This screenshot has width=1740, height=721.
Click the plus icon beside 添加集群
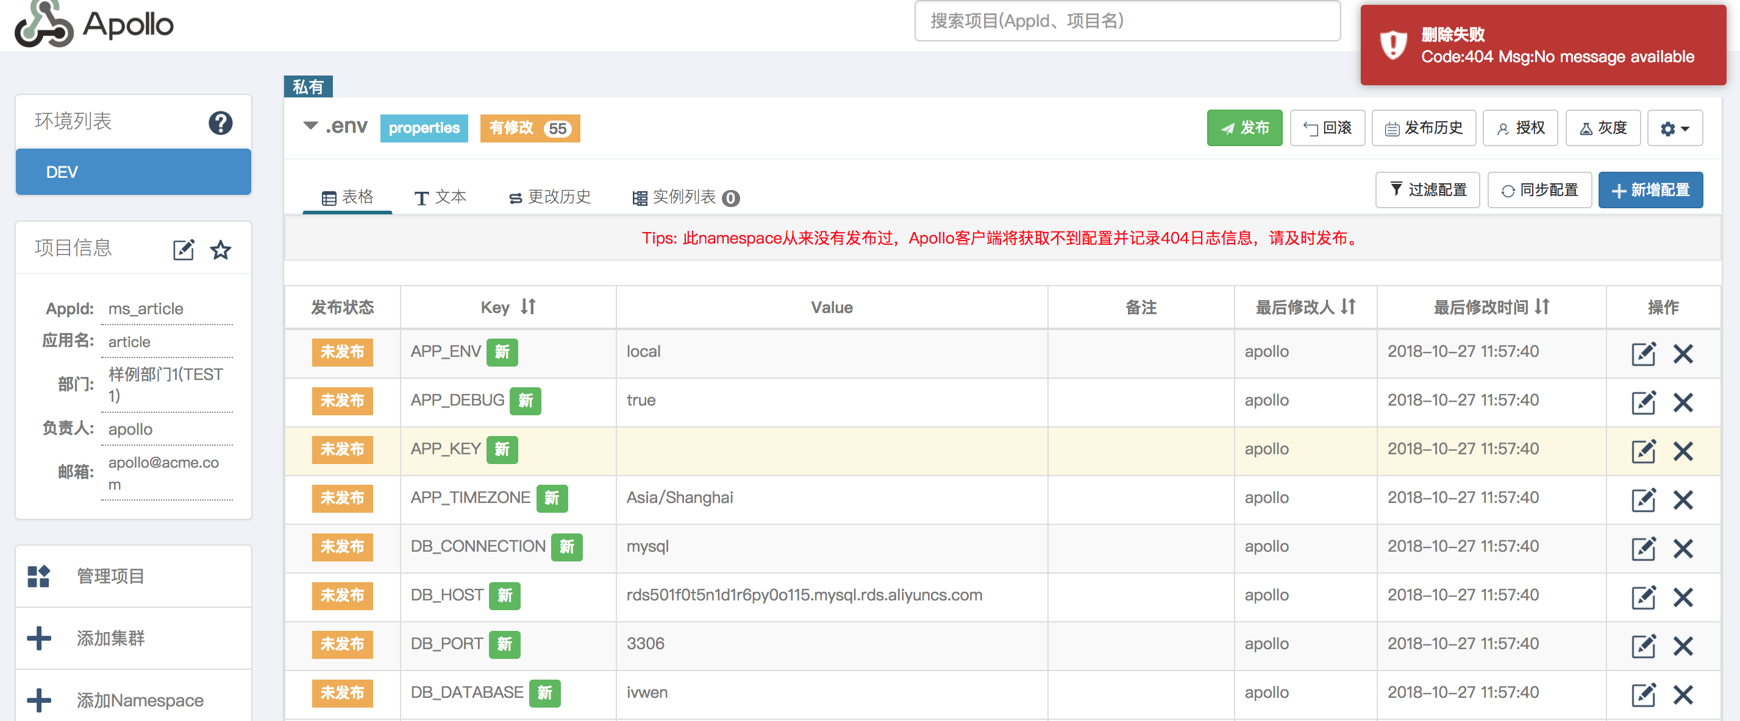(x=38, y=638)
